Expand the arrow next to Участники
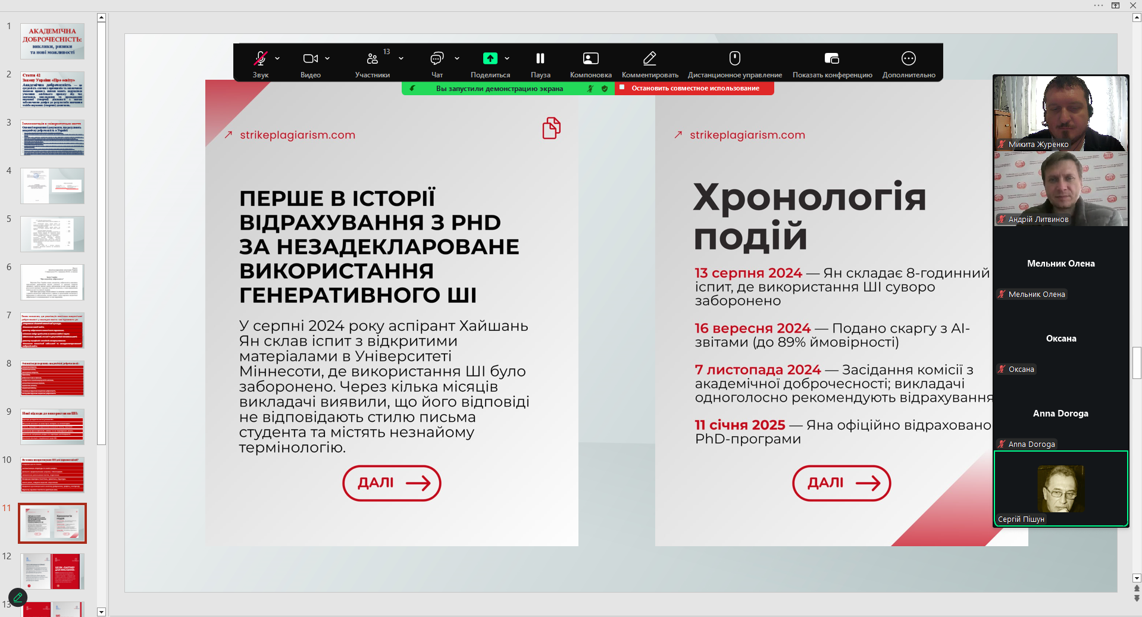The width and height of the screenshot is (1142, 617). click(401, 58)
